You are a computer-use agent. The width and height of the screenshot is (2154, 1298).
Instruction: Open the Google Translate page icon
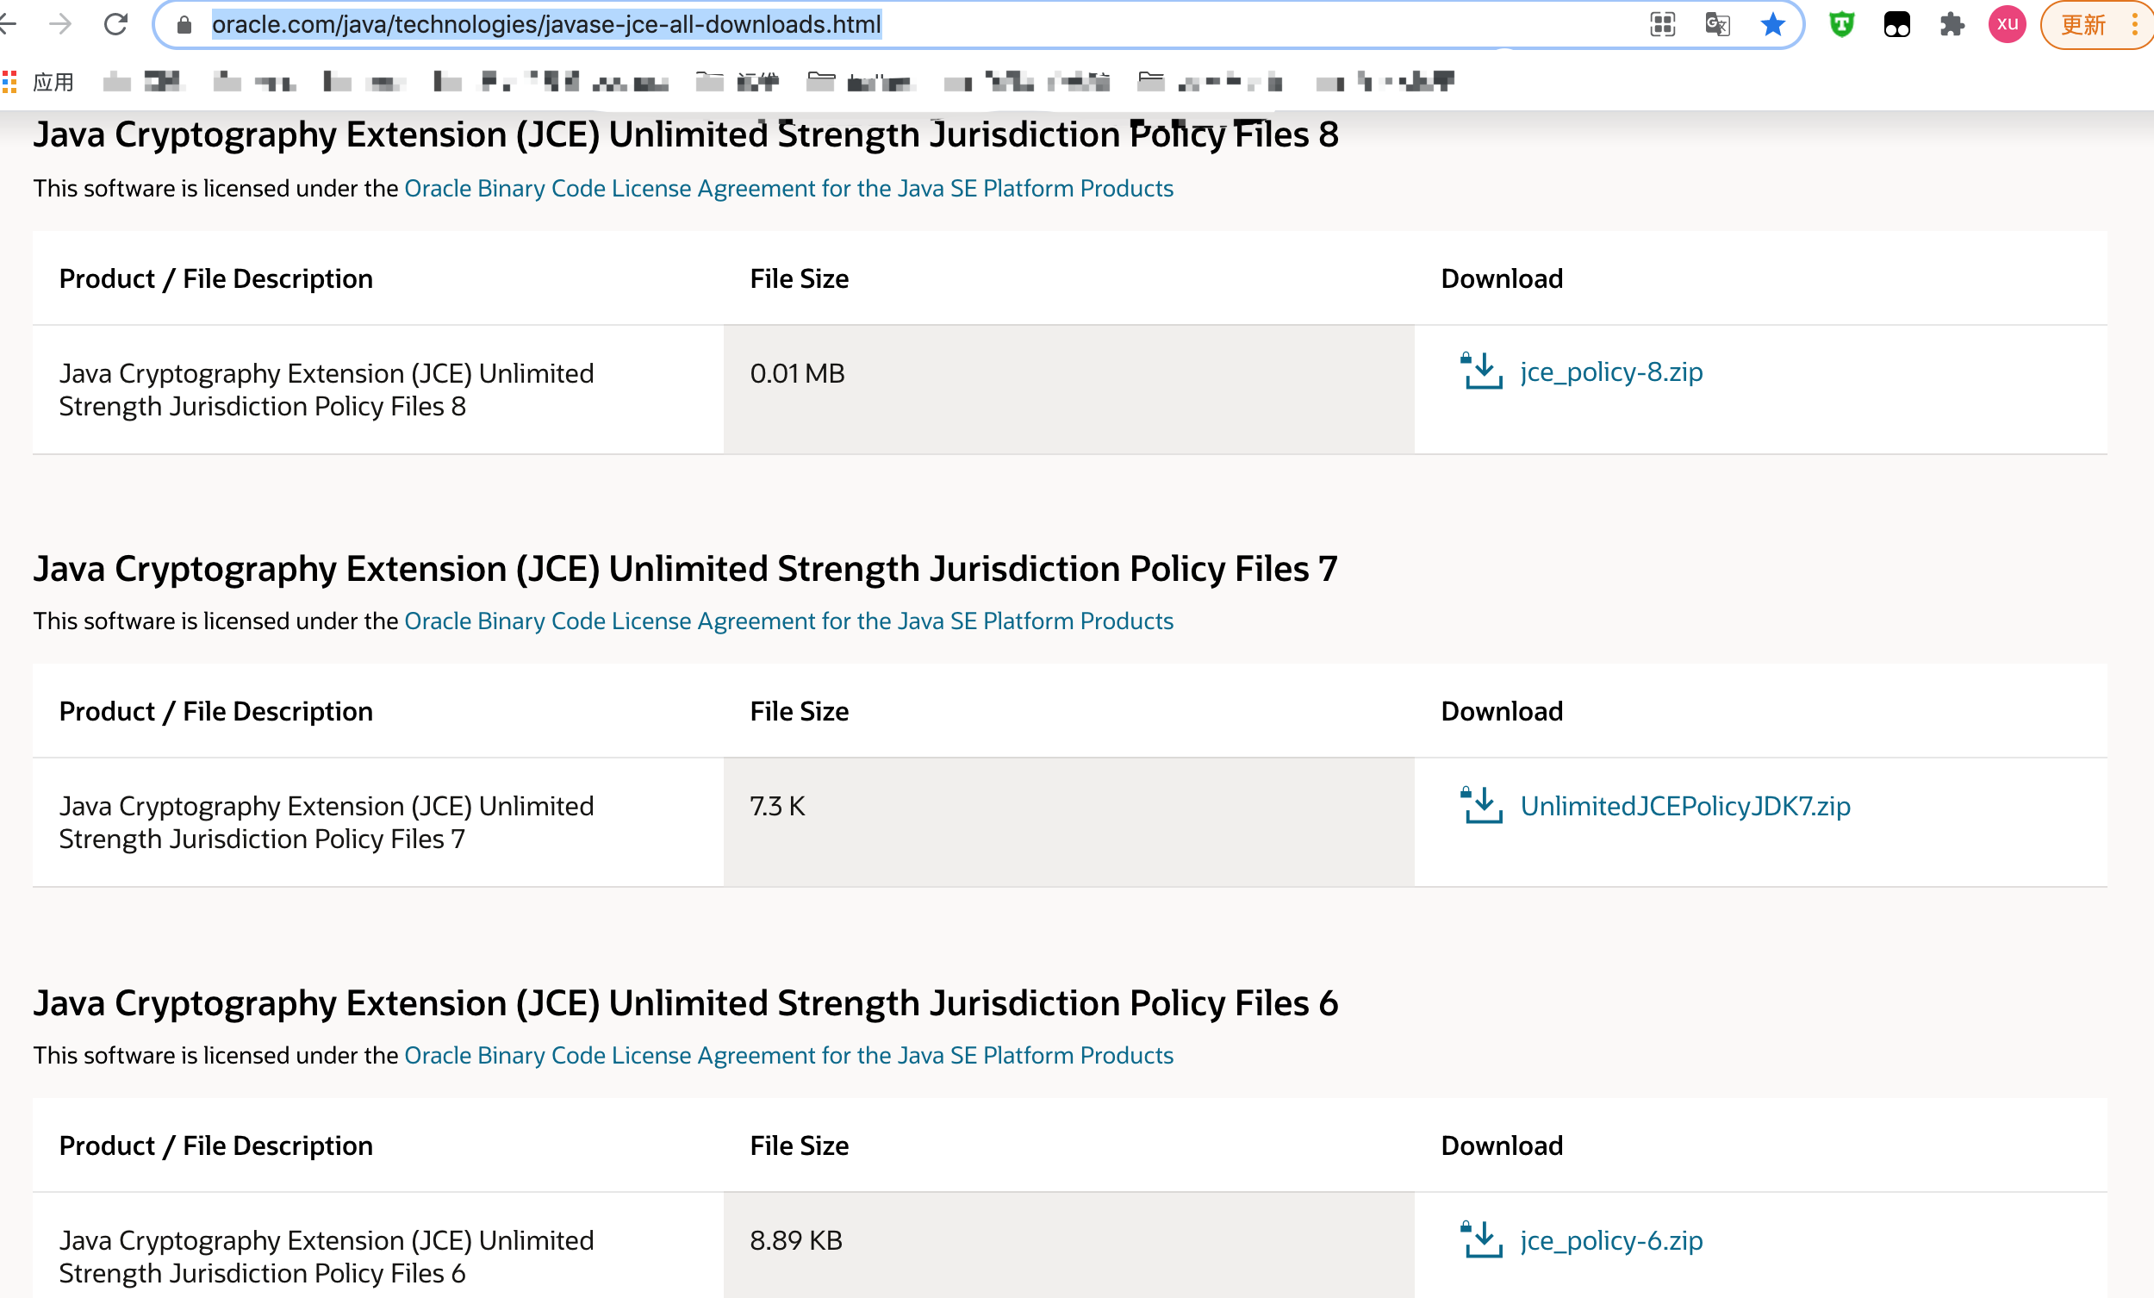click(x=1717, y=24)
